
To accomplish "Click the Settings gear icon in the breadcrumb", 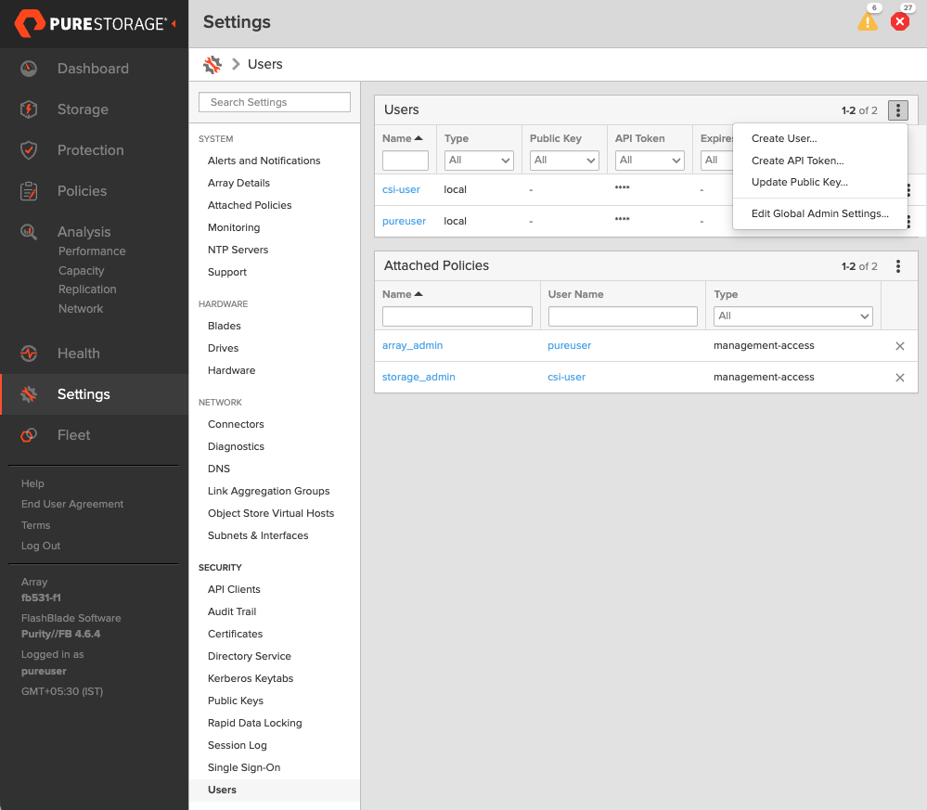I will pyautogui.click(x=212, y=64).
